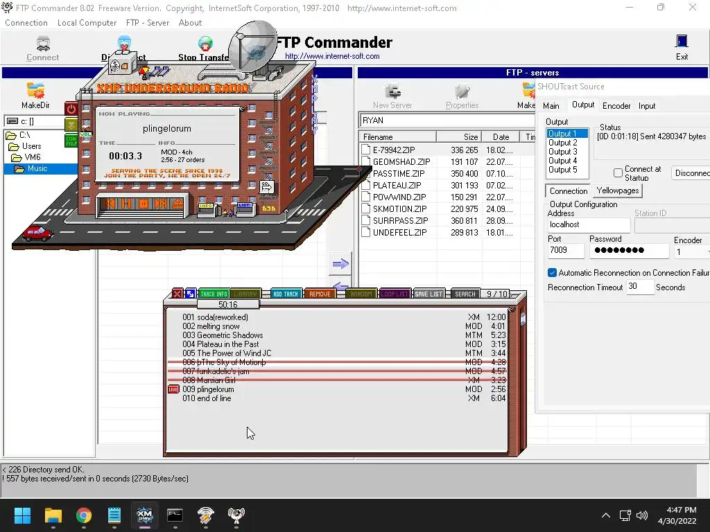The height and width of the screenshot is (532, 710).
Task: Click the Stop Transfer icon
Action: coord(205,44)
